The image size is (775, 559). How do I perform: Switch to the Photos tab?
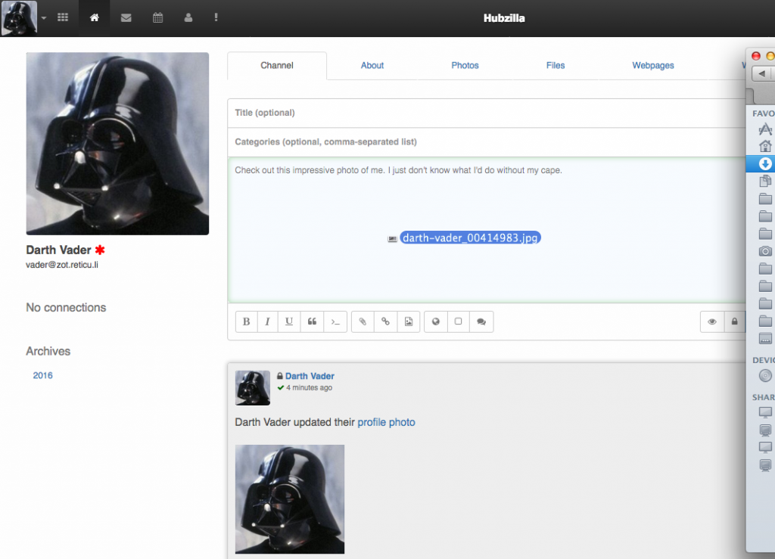[465, 66]
